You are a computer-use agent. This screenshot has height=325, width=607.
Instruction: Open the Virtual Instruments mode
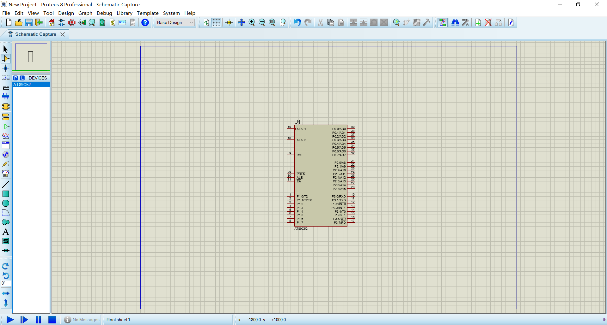6,174
